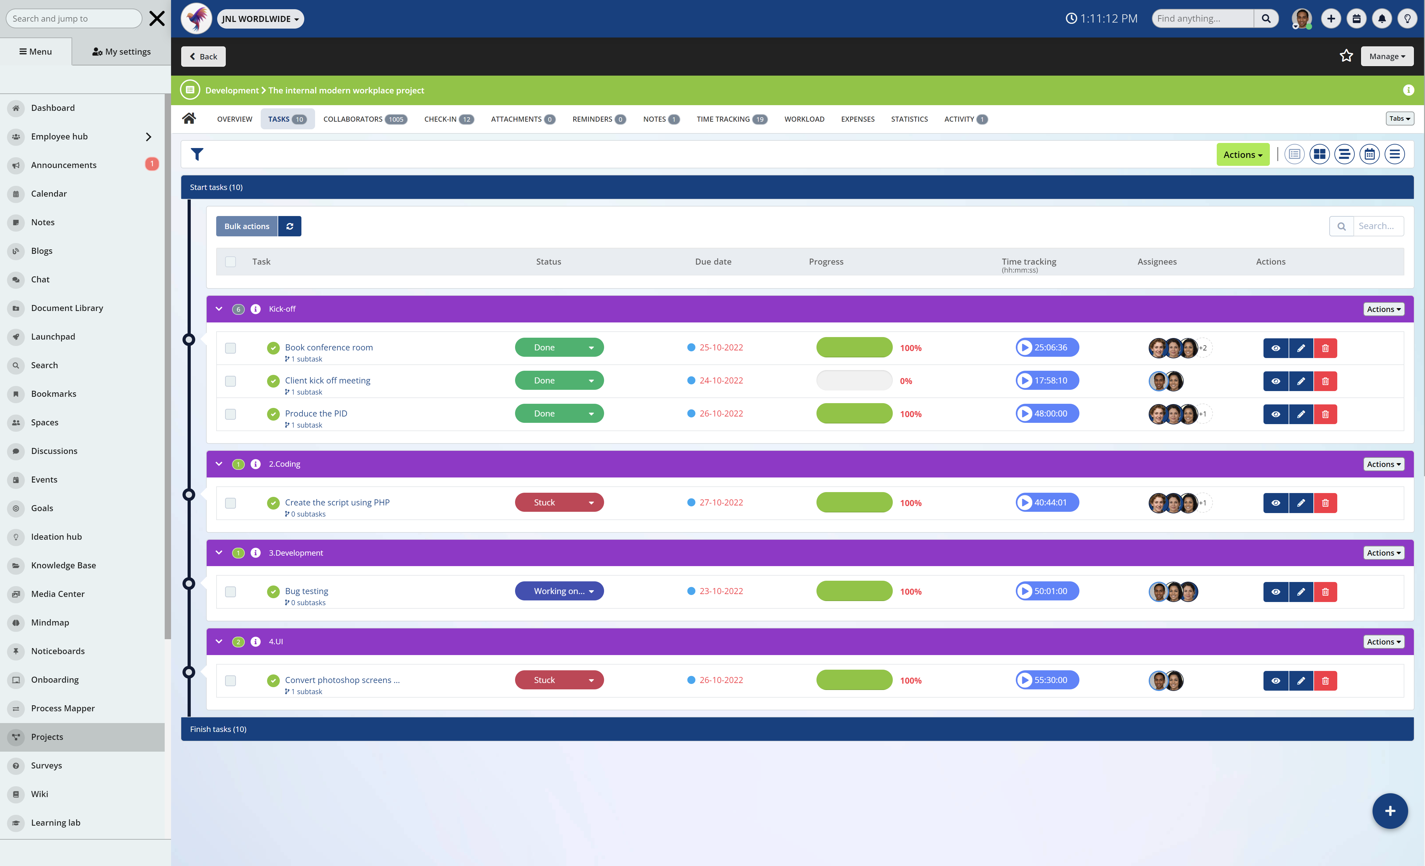Favorite project with star icon
Viewport: 1425px width, 866px height.
pyautogui.click(x=1346, y=56)
